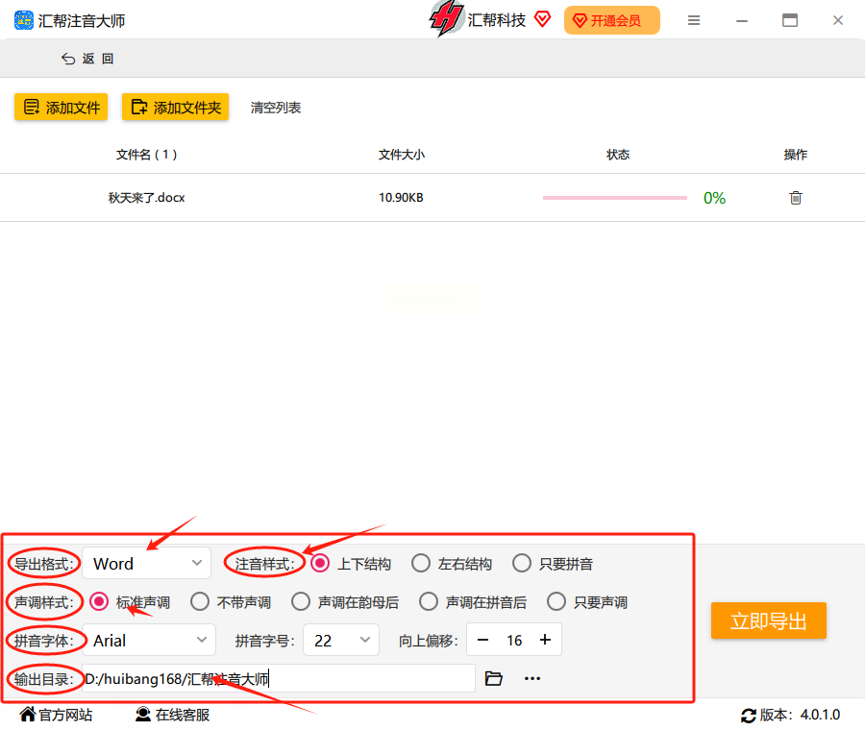Click 添加文件 button
This screenshot has height=730, width=865.
click(62, 107)
